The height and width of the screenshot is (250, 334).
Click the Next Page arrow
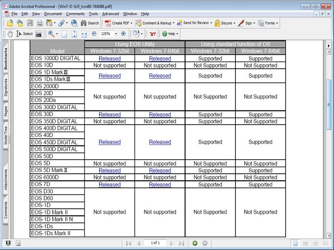(x=172, y=243)
